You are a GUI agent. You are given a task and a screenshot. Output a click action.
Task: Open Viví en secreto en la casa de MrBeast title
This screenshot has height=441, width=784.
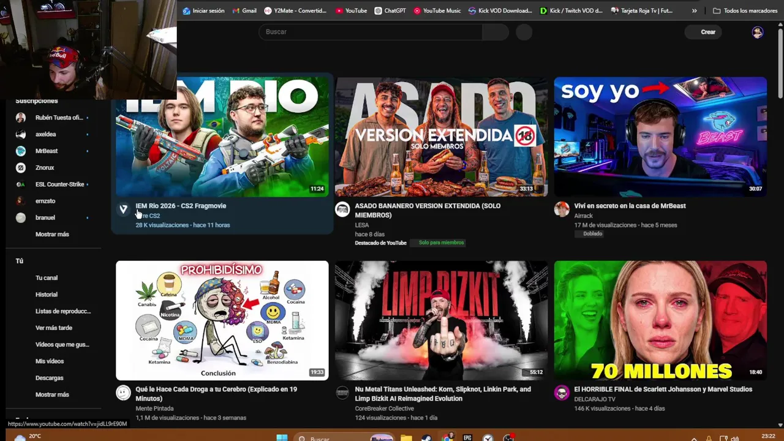[630, 206]
